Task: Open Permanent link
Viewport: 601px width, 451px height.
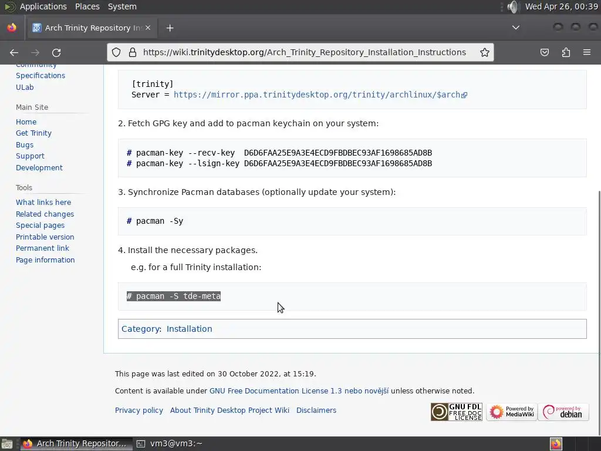Action: coord(42,248)
